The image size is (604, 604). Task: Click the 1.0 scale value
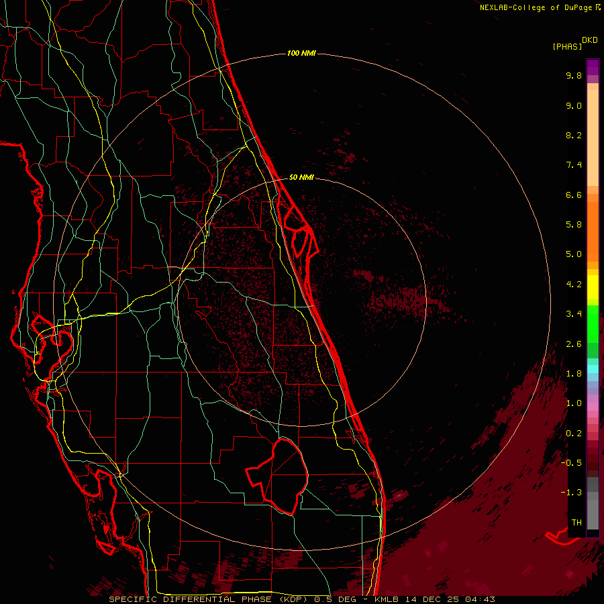[x=574, y=403]
